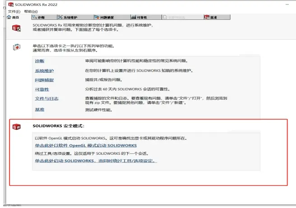Click the first-aid kit icon
The height and width of the screenshot is (208, 296).
coord(17,47)
